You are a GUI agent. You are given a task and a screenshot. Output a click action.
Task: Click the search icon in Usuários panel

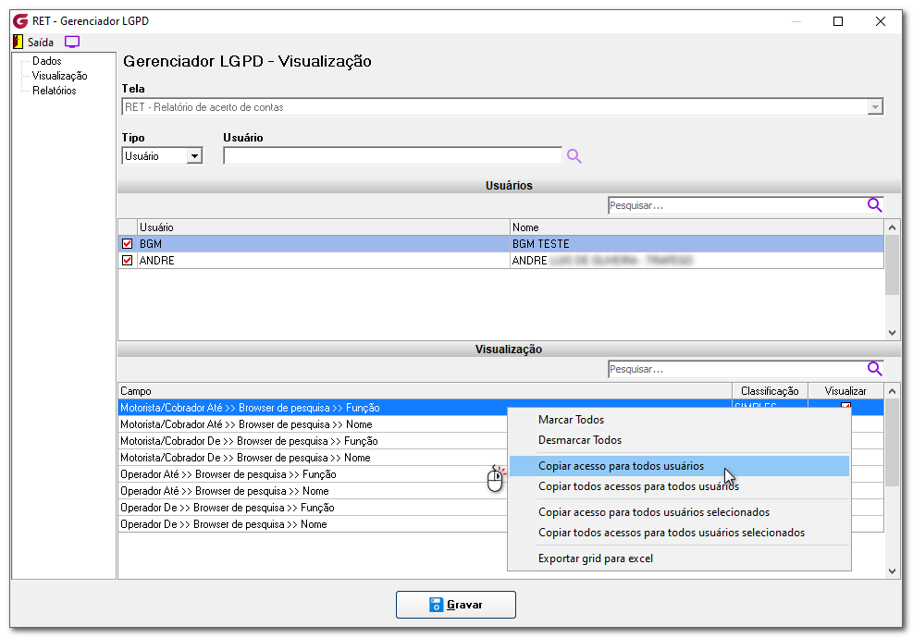click(x=874, y=205)
